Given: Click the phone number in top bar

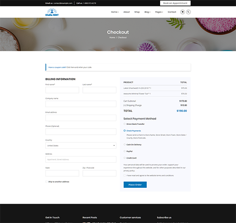Looking at the screenshot, I should coord(90,3).
